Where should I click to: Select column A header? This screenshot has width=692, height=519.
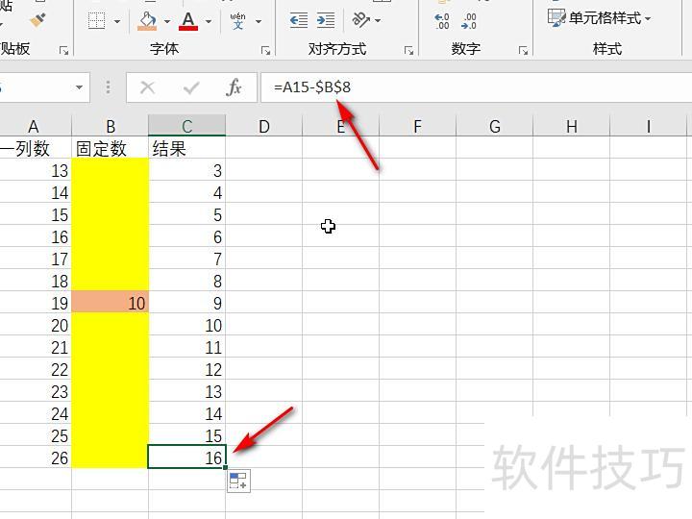pyautogui.click(x=34, y=126)
